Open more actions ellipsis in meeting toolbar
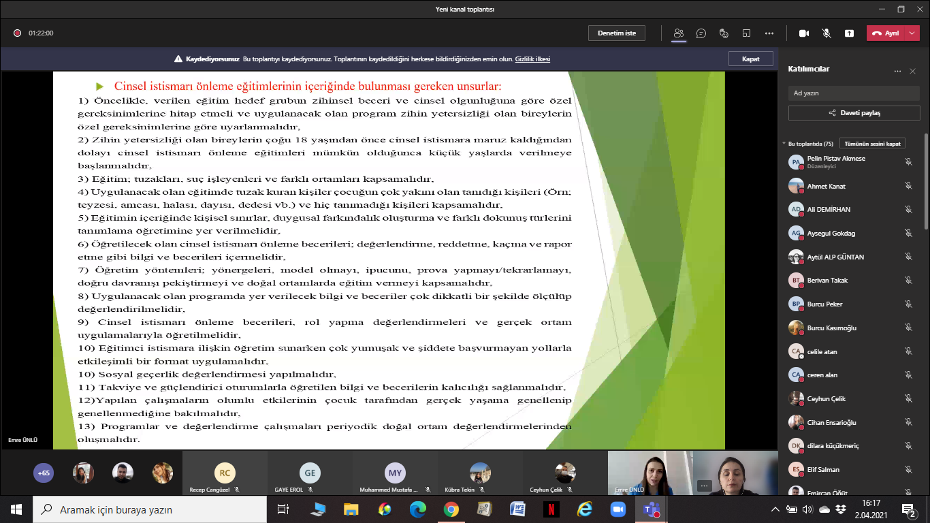 [769, 33]
